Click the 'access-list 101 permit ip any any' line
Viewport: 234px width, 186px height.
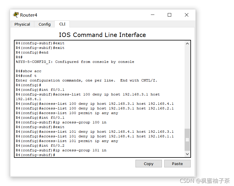pos(67,141)
